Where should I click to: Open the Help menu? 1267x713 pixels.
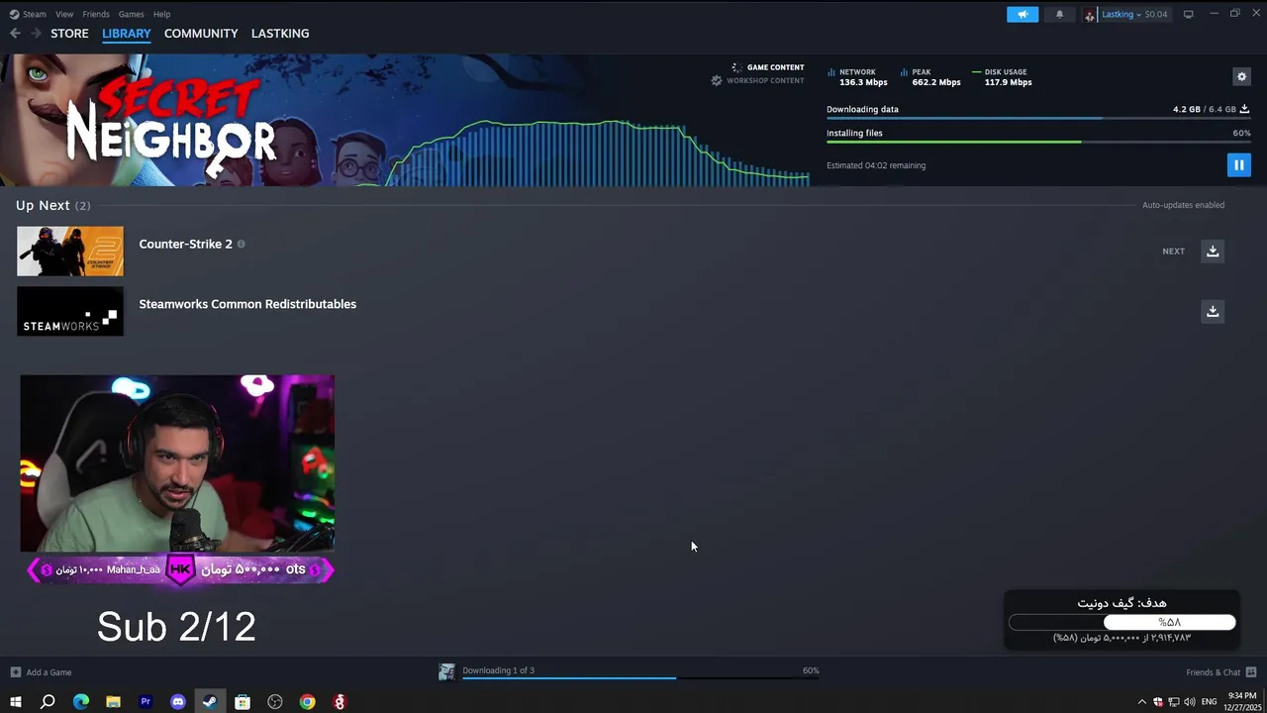click(x=161, y=14)
